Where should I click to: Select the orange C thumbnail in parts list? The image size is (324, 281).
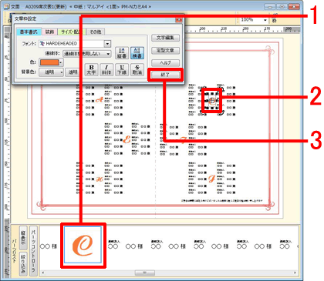click(x=83, y=245)
